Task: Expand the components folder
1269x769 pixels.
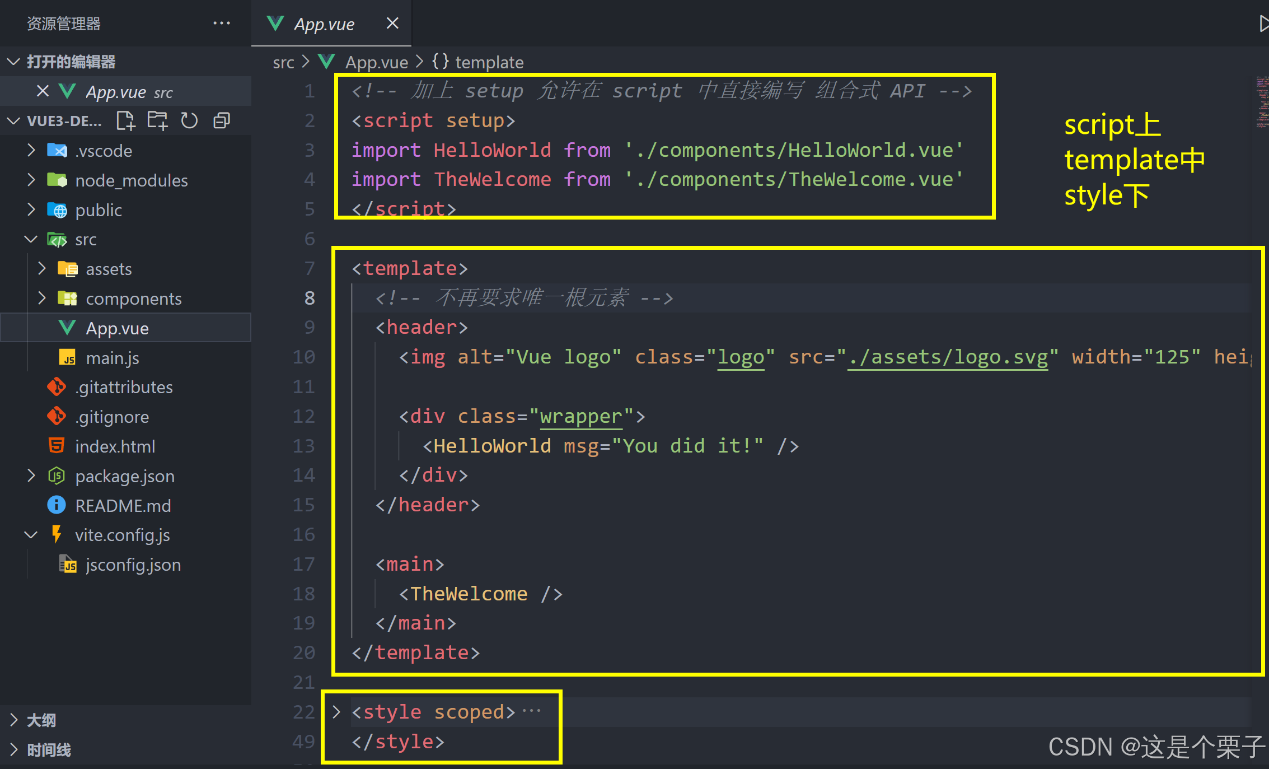Action: [42, 299]
